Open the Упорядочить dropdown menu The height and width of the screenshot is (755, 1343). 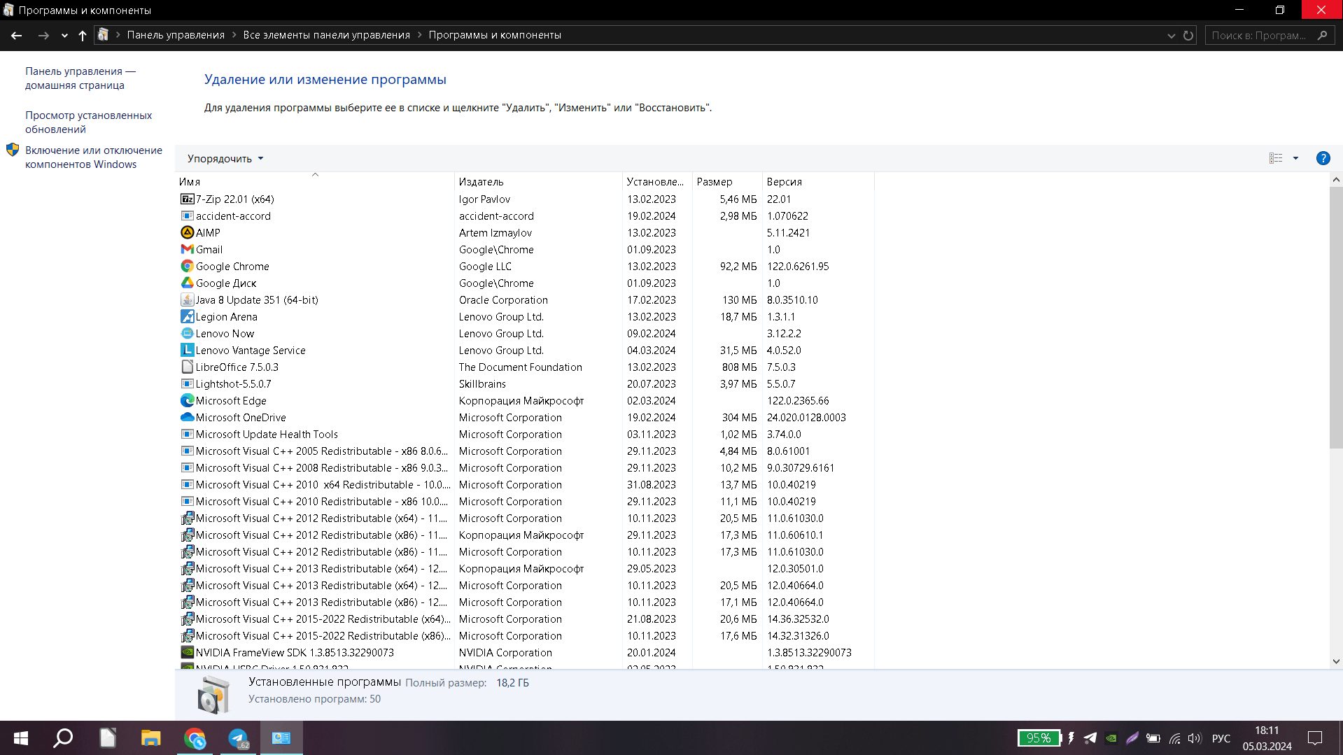tap(225, 159)
